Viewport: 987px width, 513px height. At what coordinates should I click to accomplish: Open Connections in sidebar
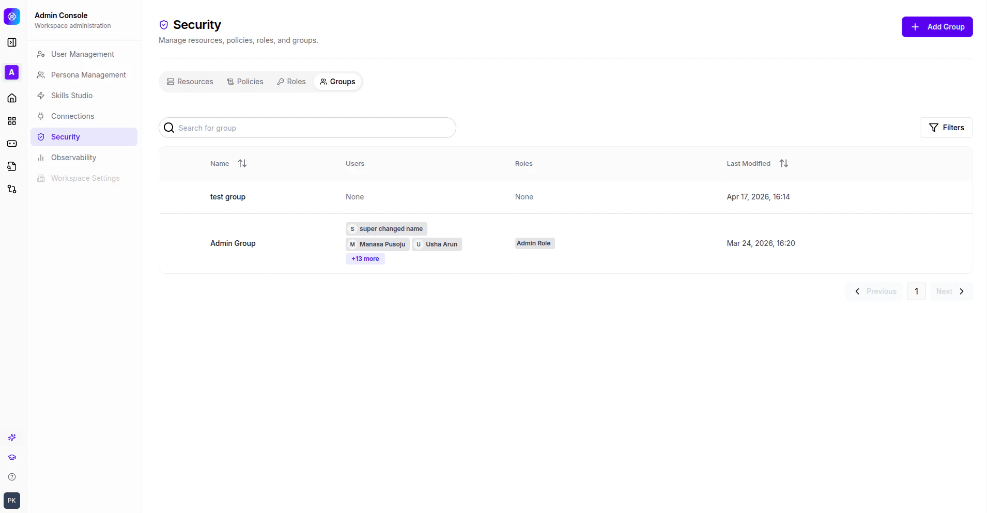[84, 116]
